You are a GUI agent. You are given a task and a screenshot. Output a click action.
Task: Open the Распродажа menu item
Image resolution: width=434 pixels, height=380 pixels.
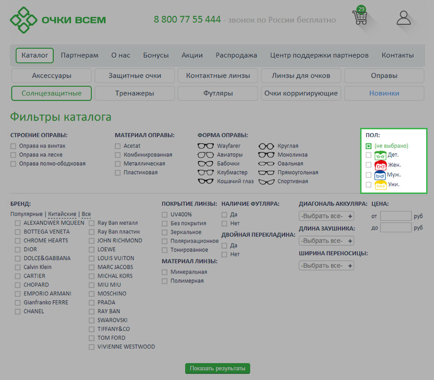236,55
